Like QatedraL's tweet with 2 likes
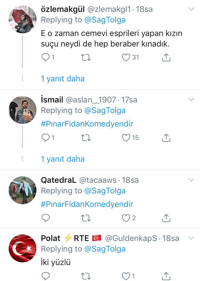Viewport: 200px width, 281px height. tap(126, 218)
